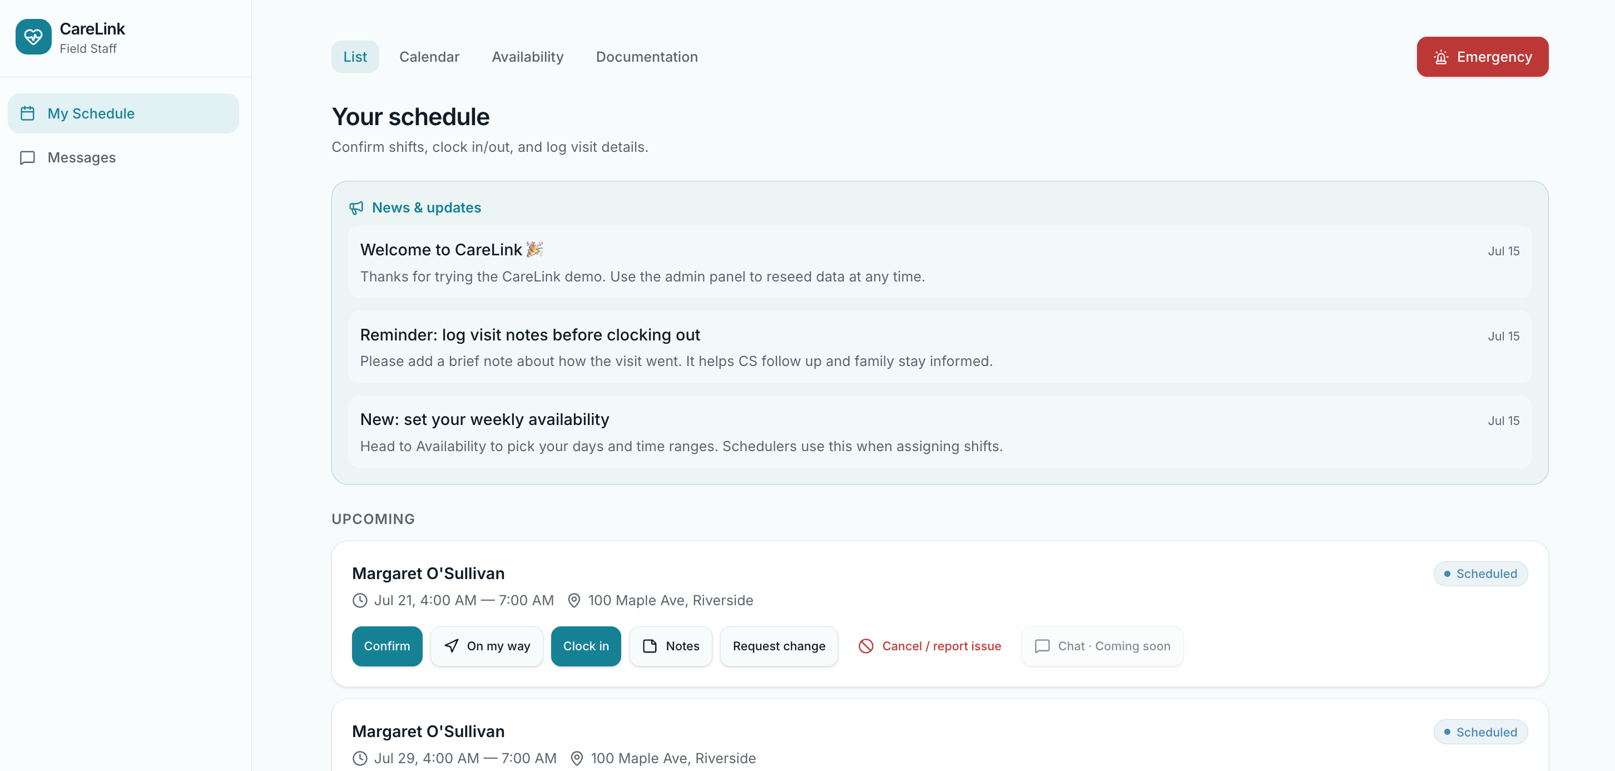Click 'Confirm shifts, clock in/out' subtitle text
This screenshot has width=1615, height=771.
coord(489,147)
